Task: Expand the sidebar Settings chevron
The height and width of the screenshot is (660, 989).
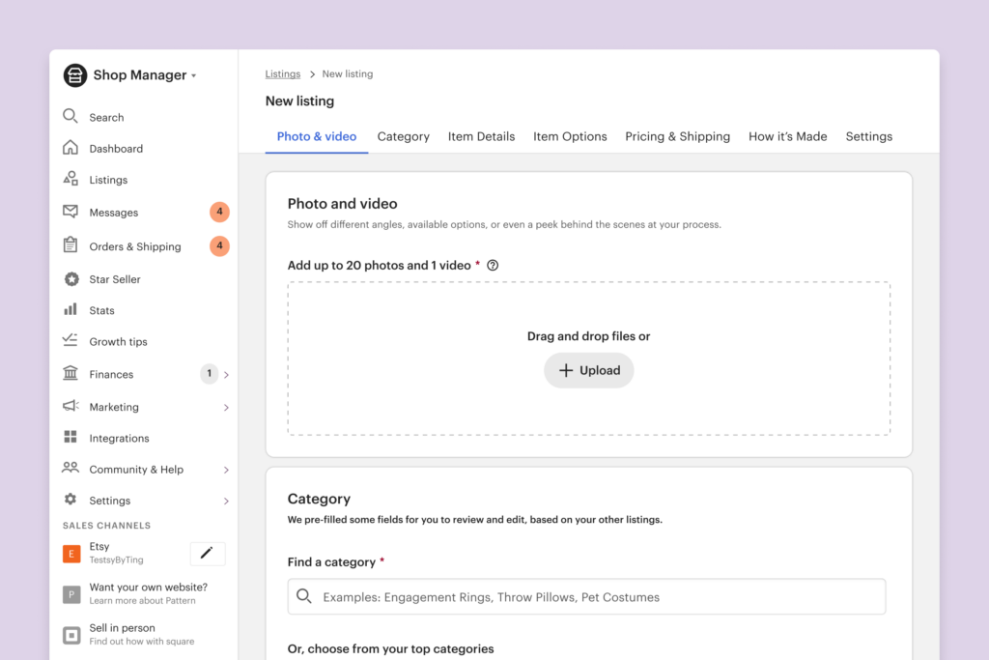Action: coord(226,501)
